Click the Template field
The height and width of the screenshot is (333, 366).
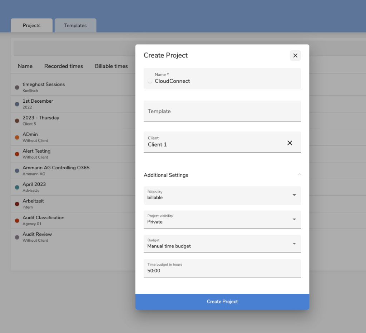coord(222,111)
